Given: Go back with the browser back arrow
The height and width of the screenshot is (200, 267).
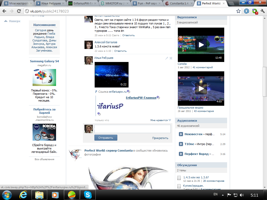Looking at the screenshot, I should click(x=4, y=11).
